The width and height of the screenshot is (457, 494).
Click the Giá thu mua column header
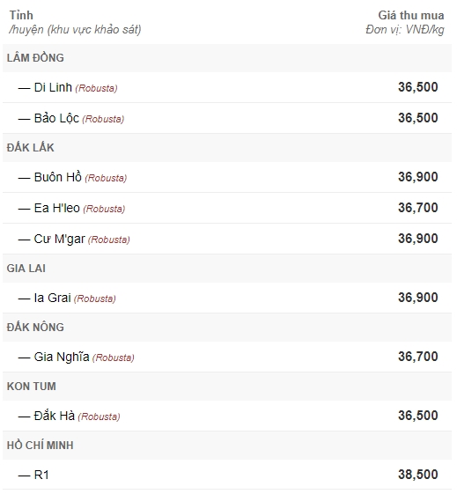click(411, 15)
